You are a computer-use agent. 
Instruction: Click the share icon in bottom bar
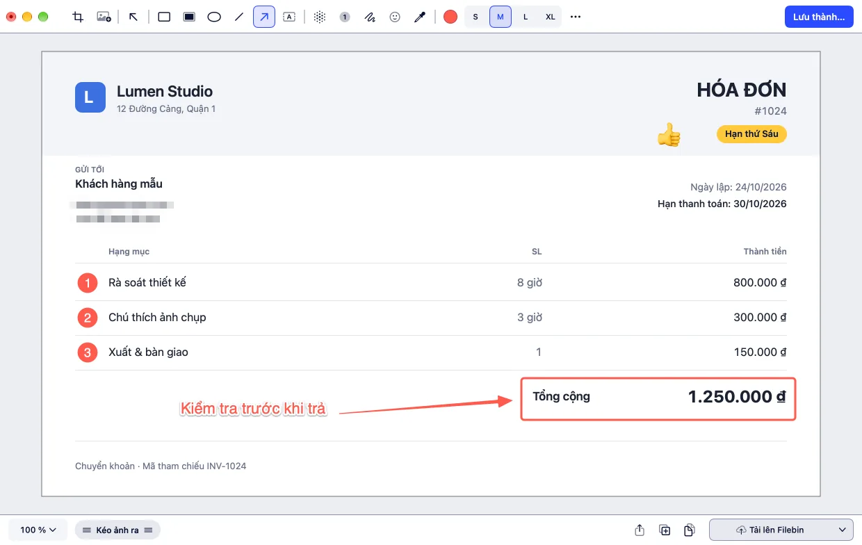tap(640, 530)
